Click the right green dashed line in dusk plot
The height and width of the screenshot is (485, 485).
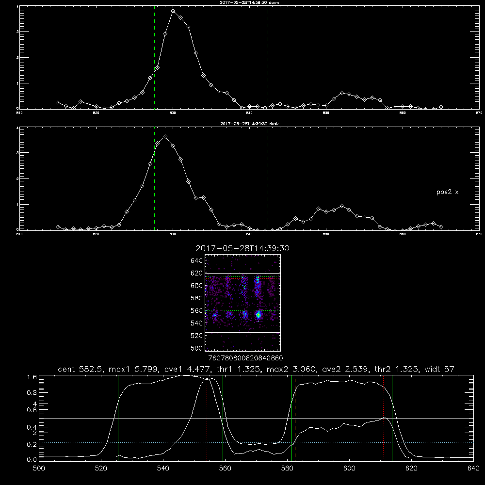pyautogui.click(x=268, y=179)
